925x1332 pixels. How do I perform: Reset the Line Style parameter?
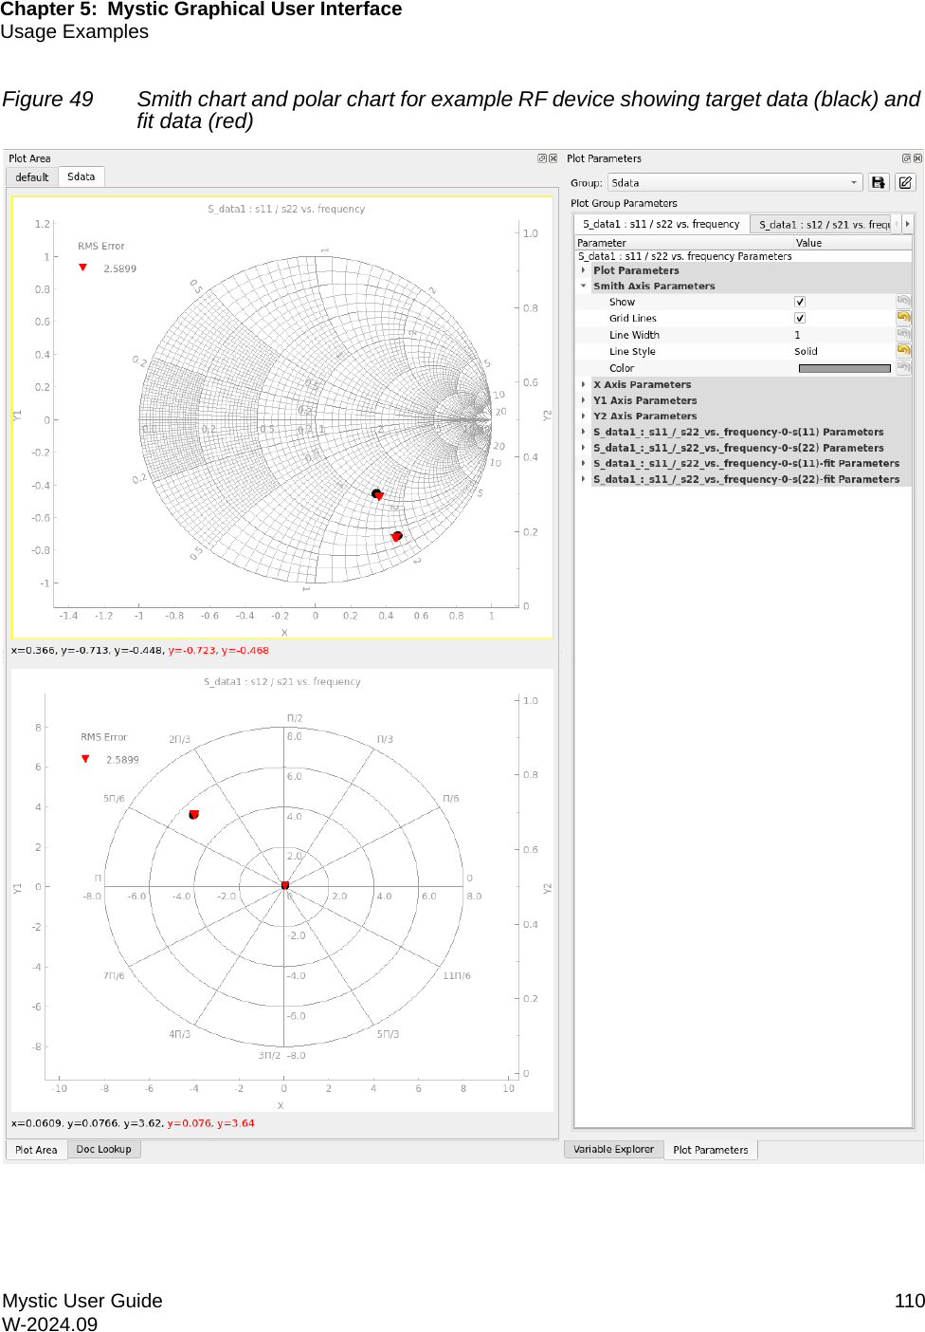click(903, 351)
